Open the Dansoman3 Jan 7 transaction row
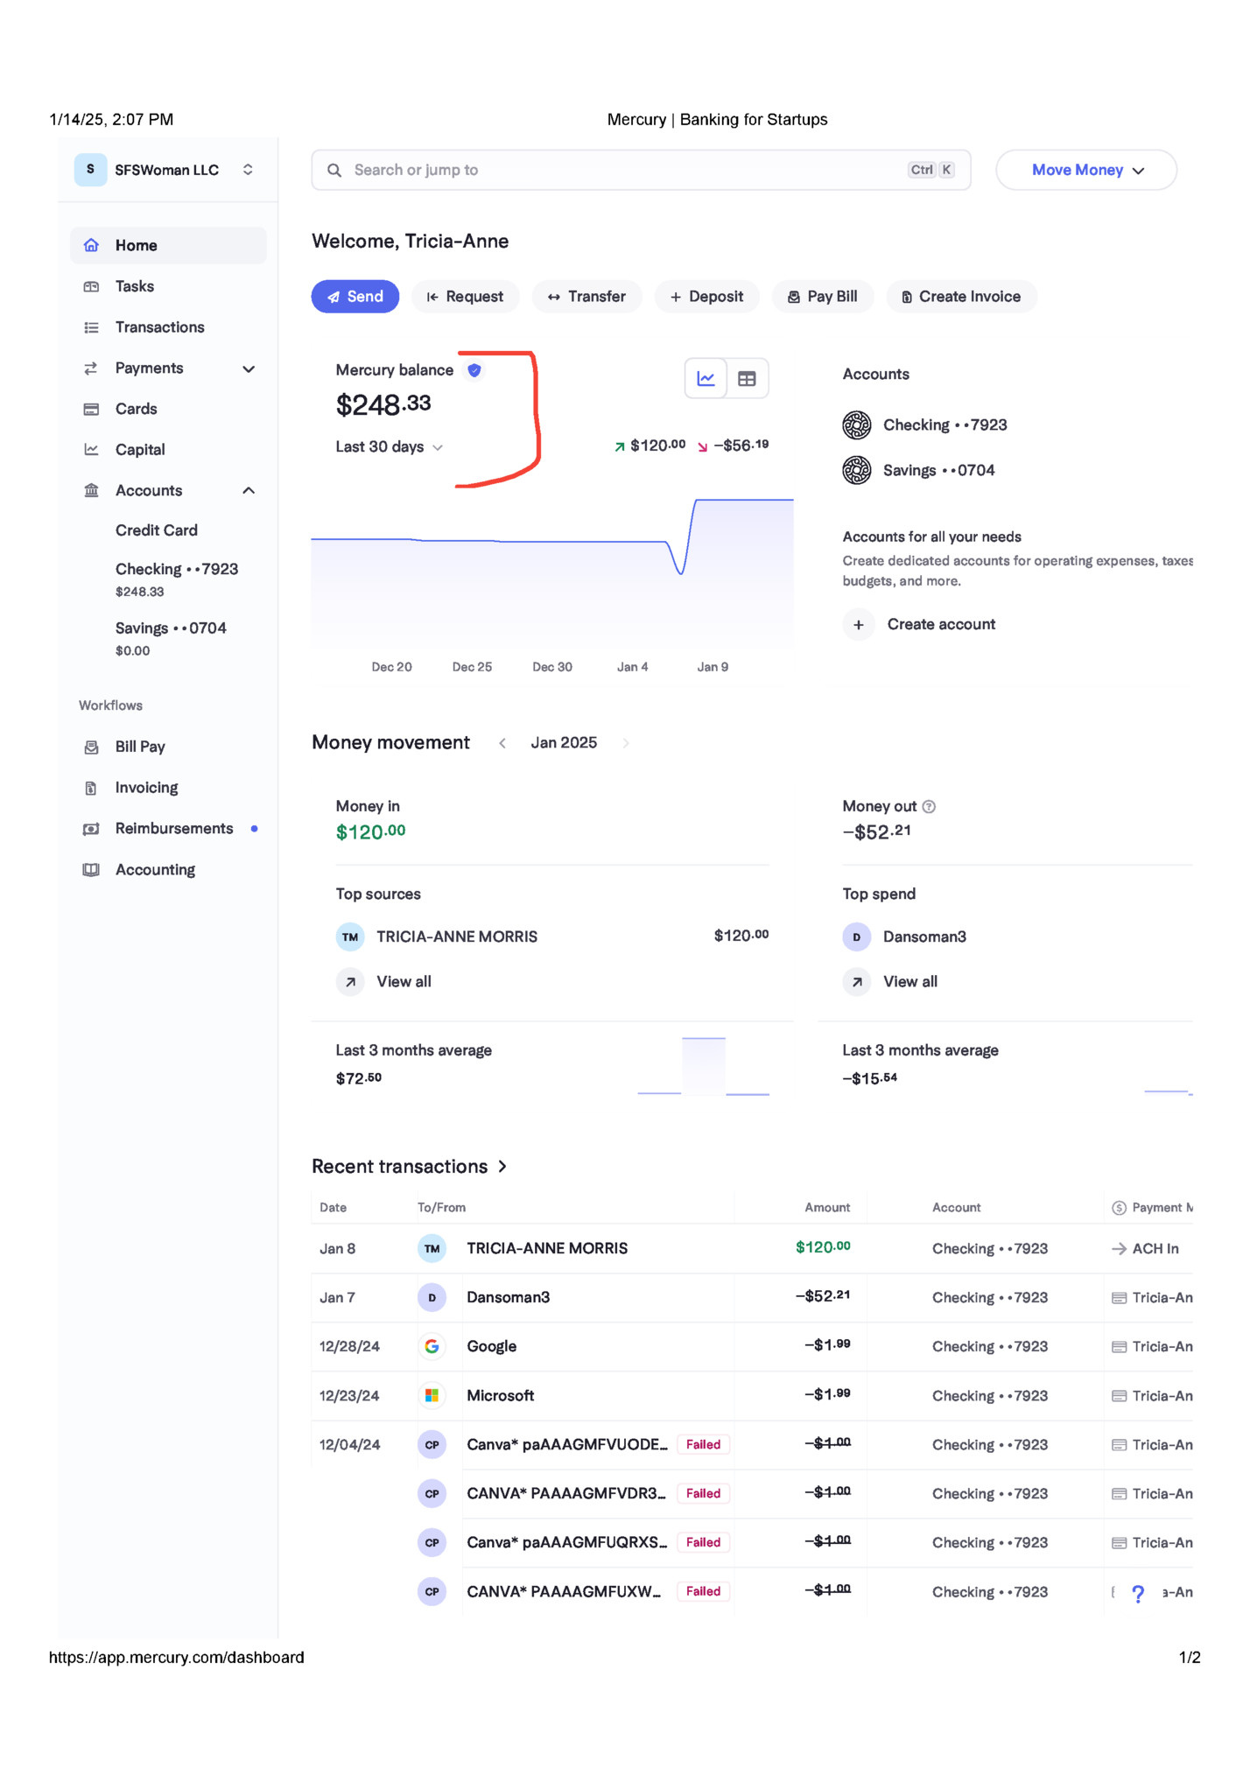Screen dimensions: 1250x1775 pos(752,1298)
